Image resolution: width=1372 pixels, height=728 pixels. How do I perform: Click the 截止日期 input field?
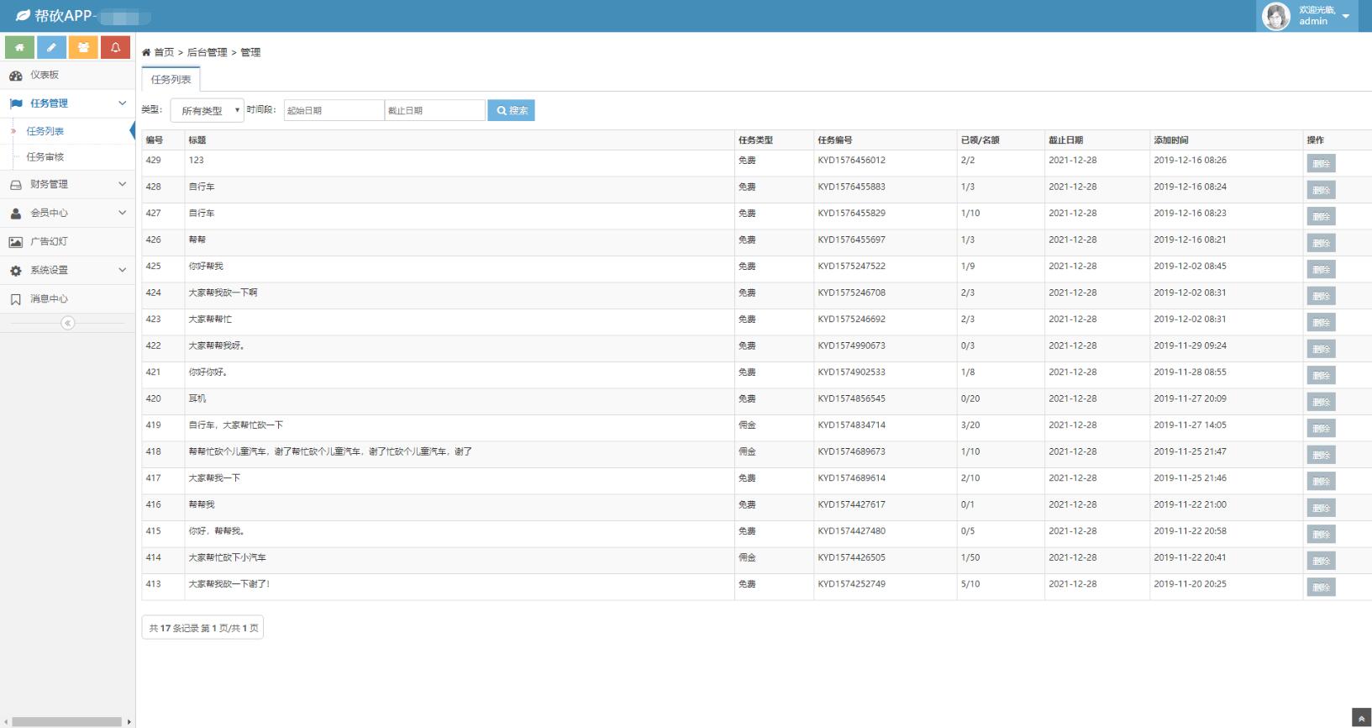point(434,110)
